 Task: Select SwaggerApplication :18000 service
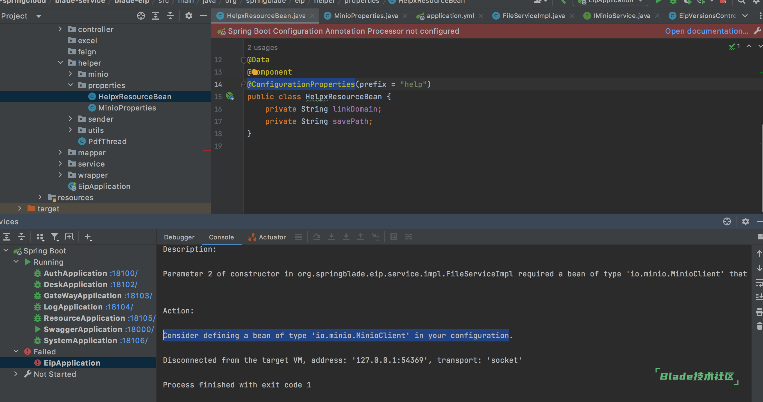pos(99,329)
